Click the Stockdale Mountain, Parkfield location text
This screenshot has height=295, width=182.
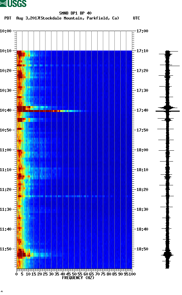[x=80, y=18]
